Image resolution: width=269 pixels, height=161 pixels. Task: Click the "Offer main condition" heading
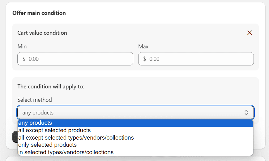[x=39, y=13]
